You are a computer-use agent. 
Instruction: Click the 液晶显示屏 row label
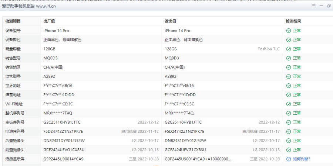(x=15, y=159)
